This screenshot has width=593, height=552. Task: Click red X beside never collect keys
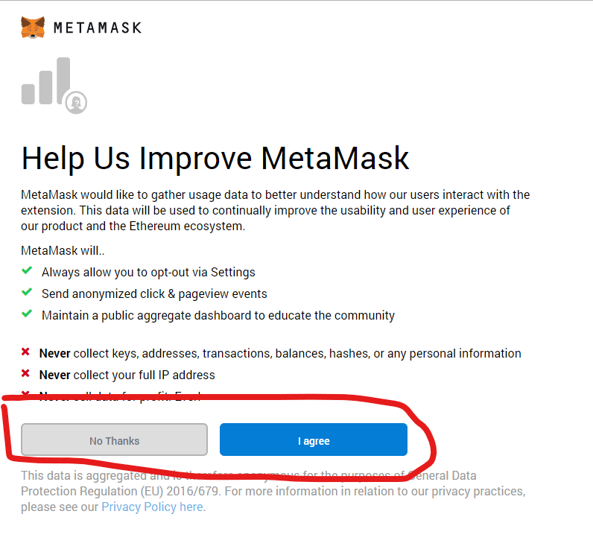(25, 352)
